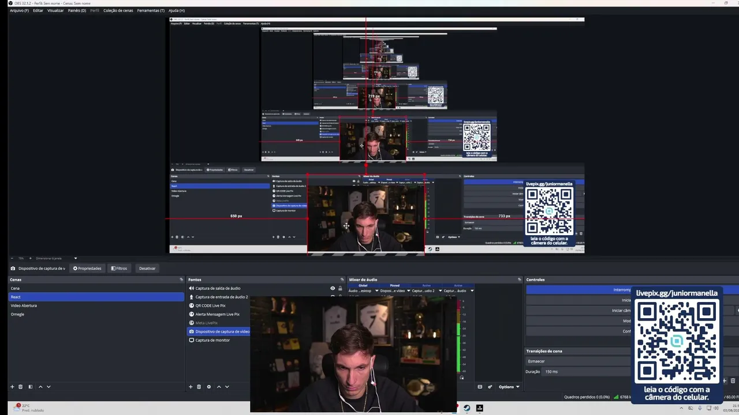Open the preview zoom percentage dropdown

[21, 258]
